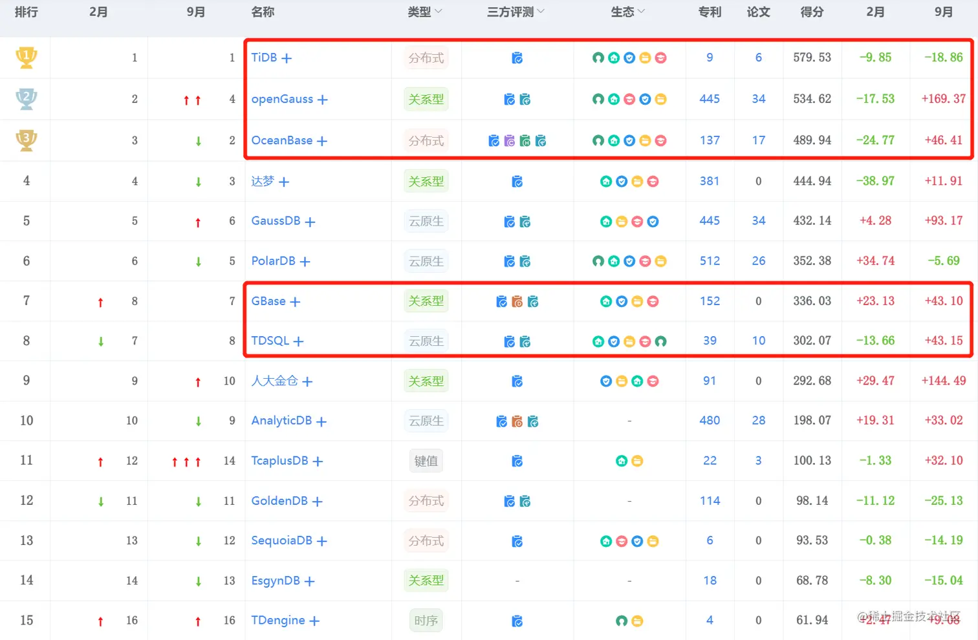
Task: Click the teal house ecosystem icon in TcaplusDB row
Action: [622, 461]
